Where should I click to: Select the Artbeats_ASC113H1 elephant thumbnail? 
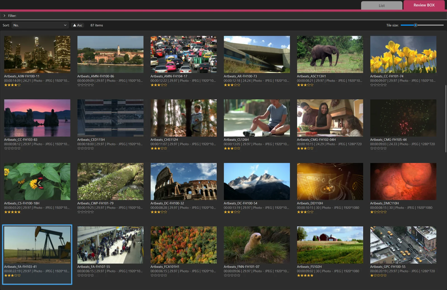(330, 54)
